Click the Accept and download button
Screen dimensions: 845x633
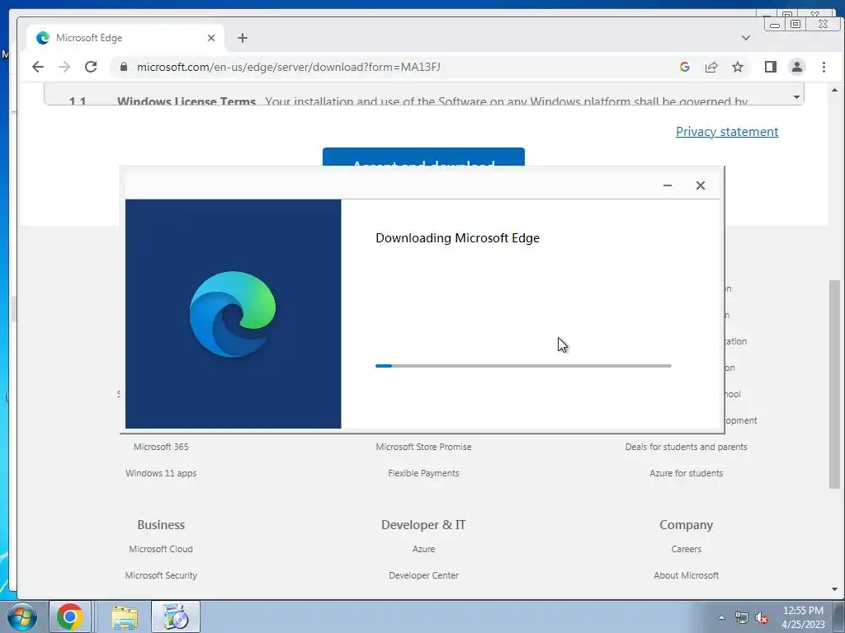(x=423, y=157)
